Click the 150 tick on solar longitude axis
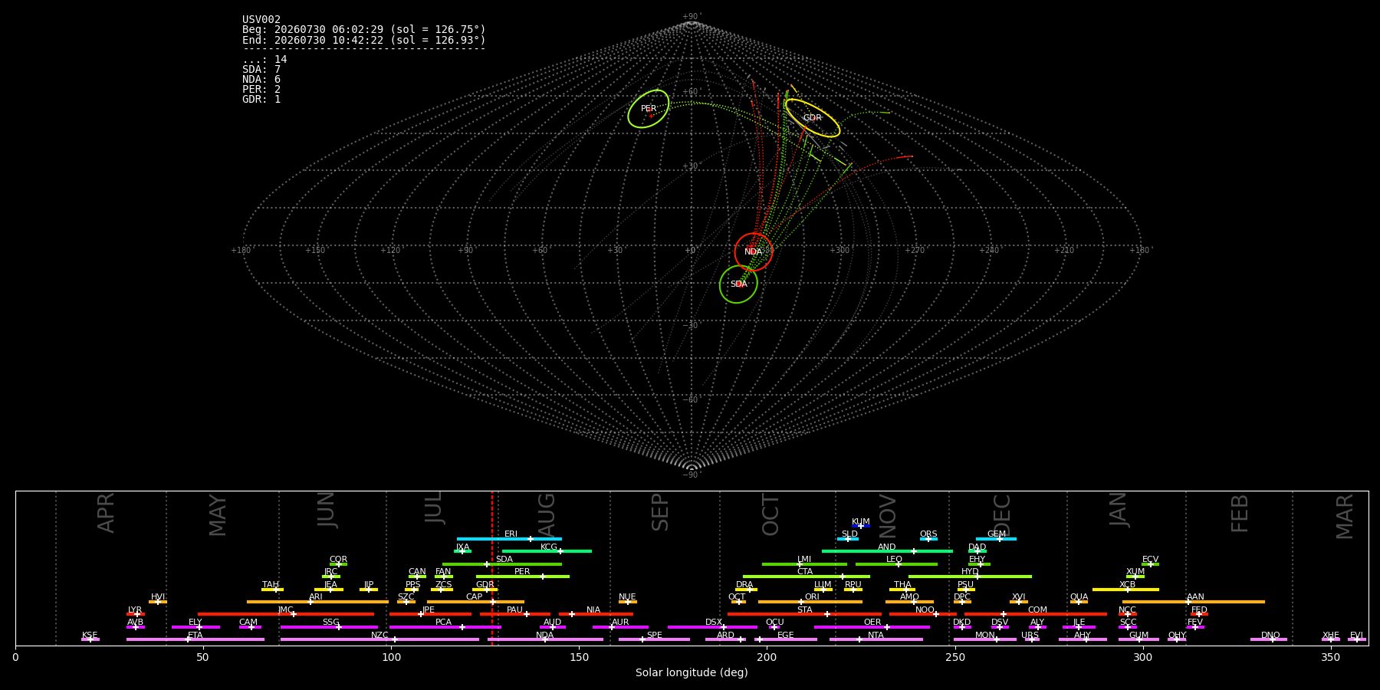This screenshot has height=690, width=1380. [x=579, y=657]
